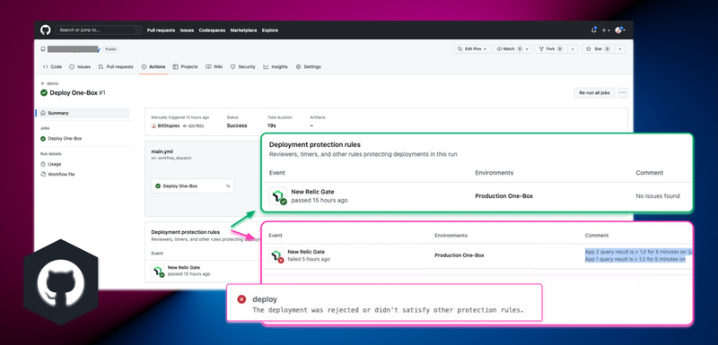Switch to the Code tab

(52, 66)
